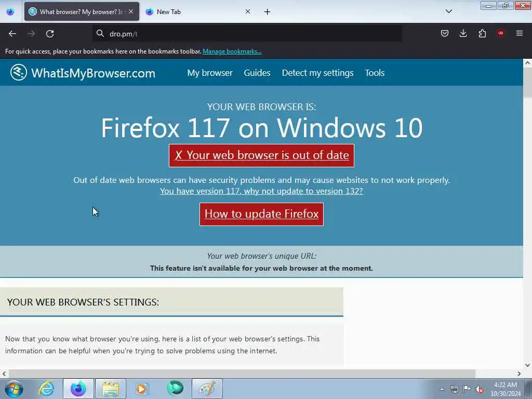The image size is (532, 399).
Task: Click the horizontal scrollbar thumb
Action: tap(242, 374)
